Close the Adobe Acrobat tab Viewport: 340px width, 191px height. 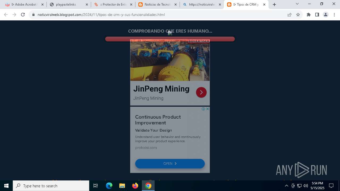[42, 5]
